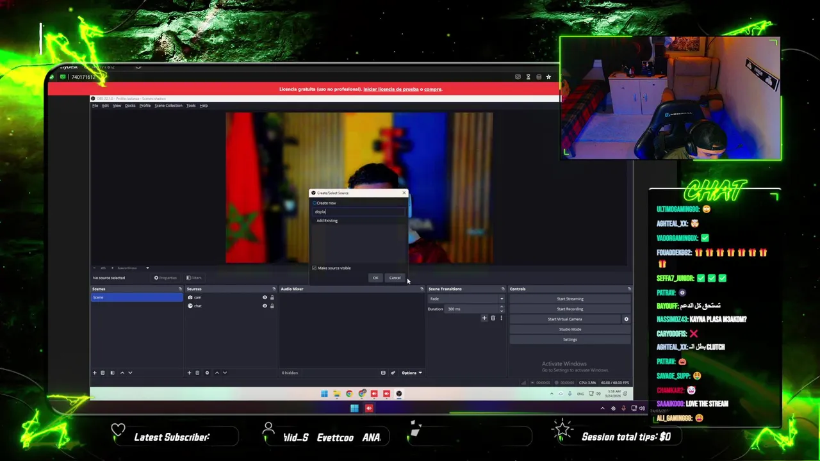Add a scene transition with plus icon
The image size is (820, 461).
(484, 318)
